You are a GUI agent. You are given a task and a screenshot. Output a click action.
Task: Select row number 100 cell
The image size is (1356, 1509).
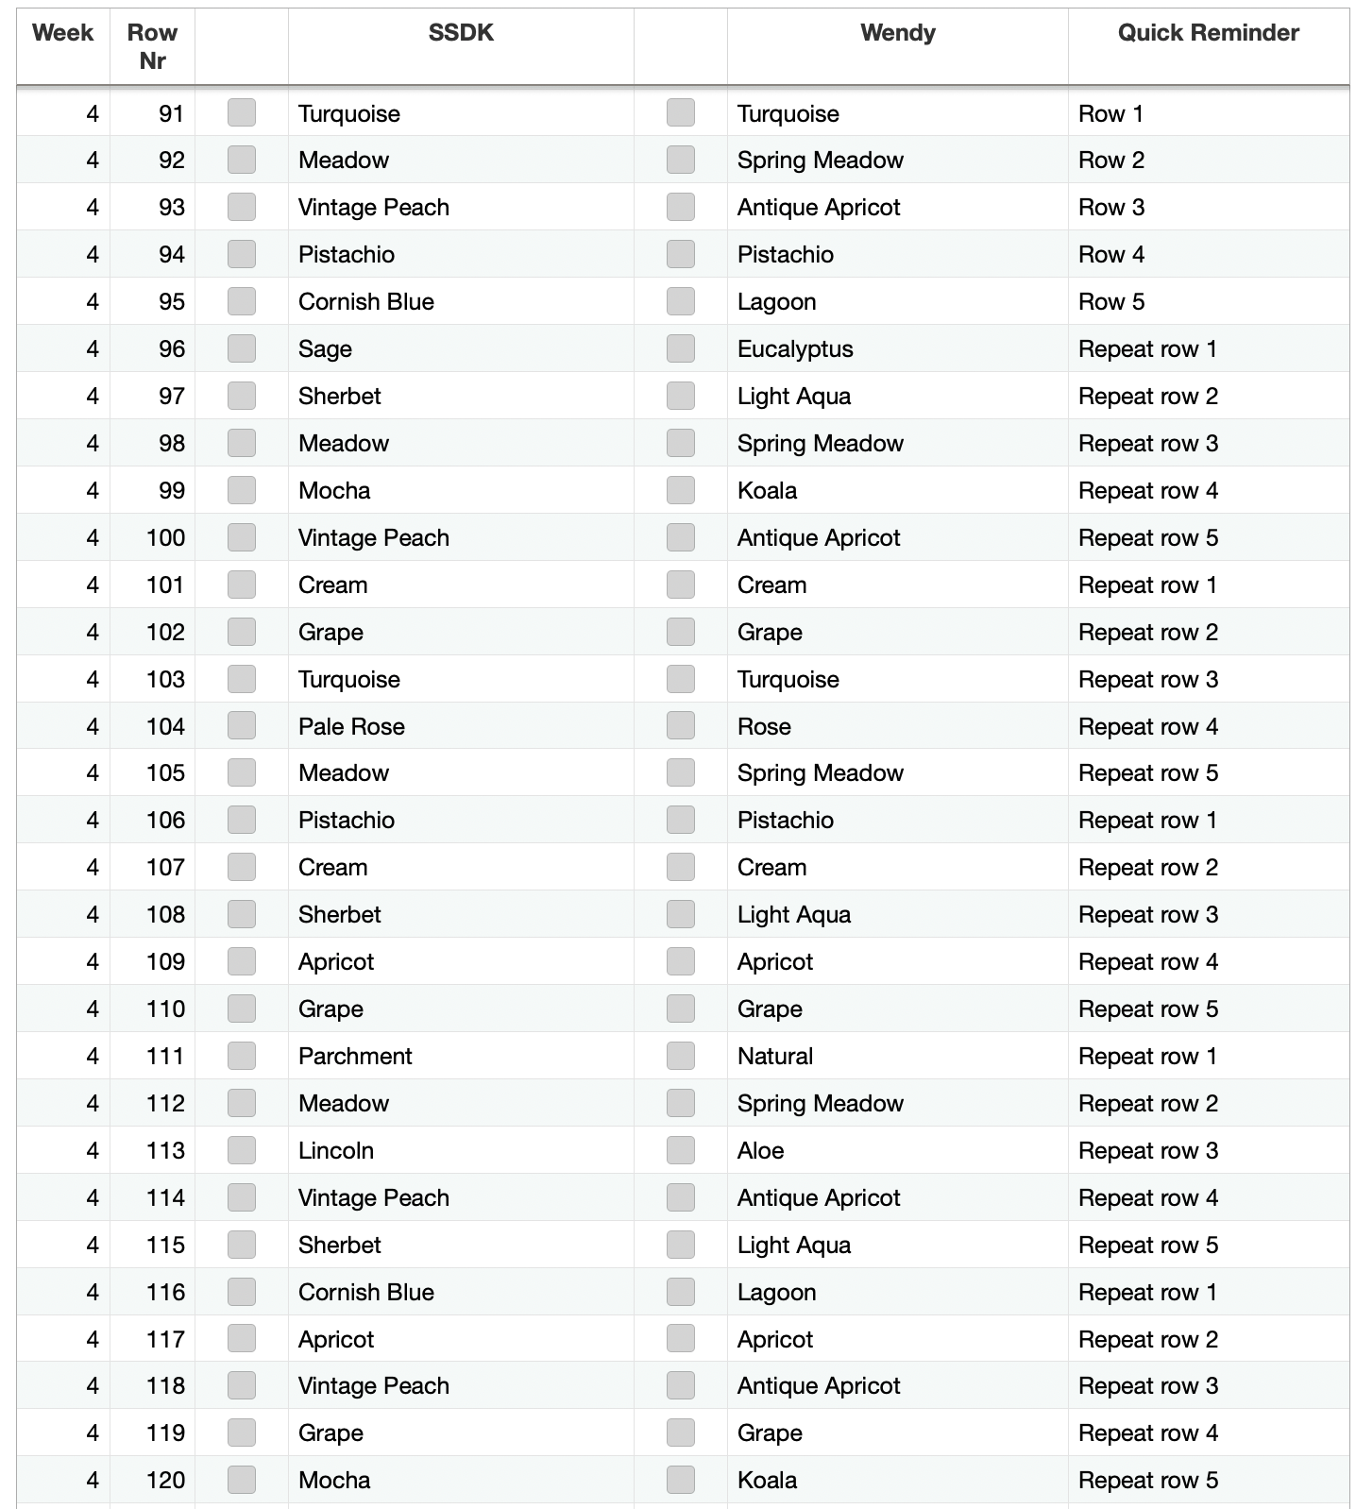tap(152, 537)
